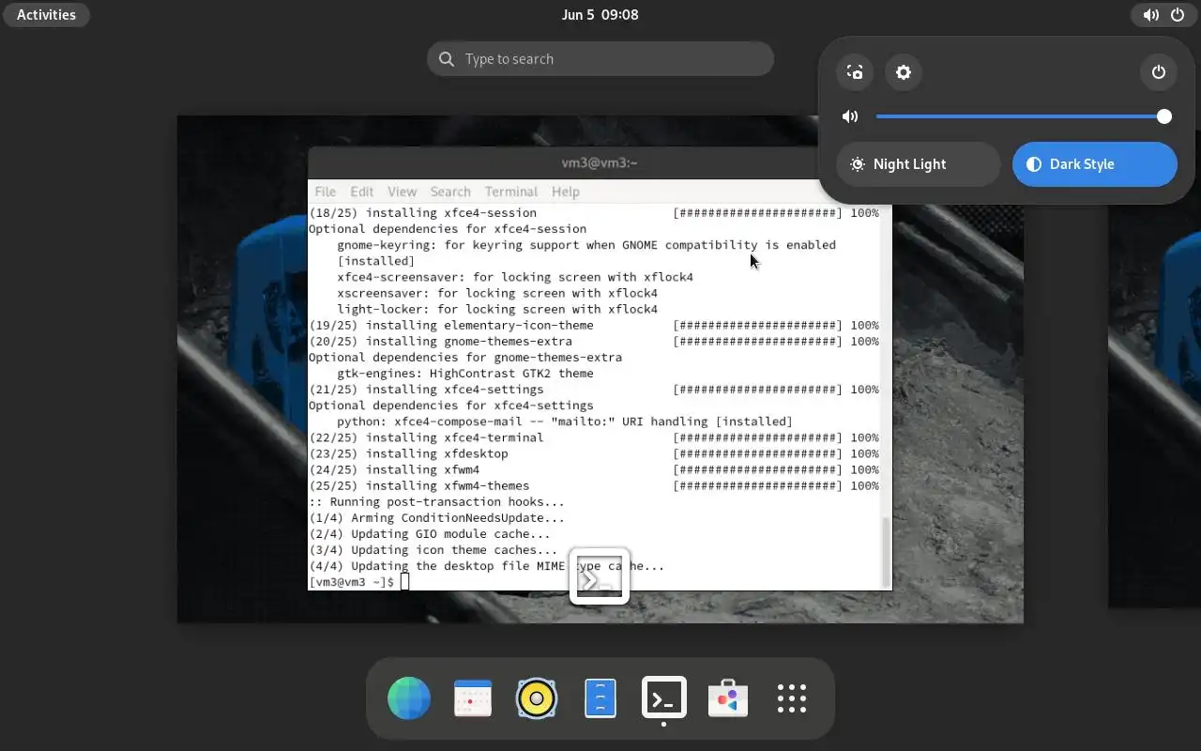Toggle the Night Light setting
1201x751 pixels.
918,164
